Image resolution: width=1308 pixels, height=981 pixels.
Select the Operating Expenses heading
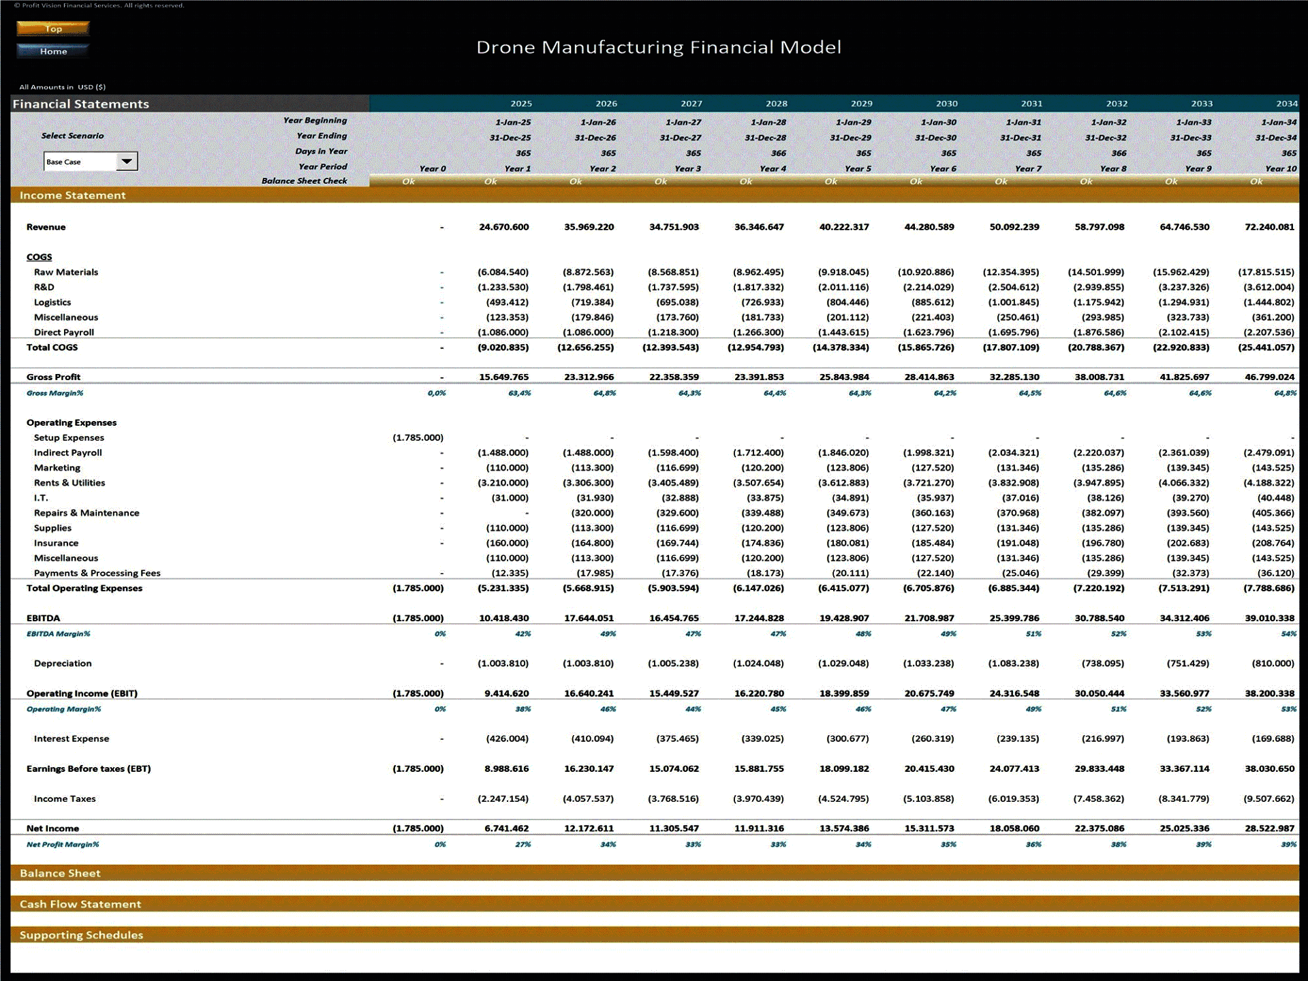click(x=72, y=422)
